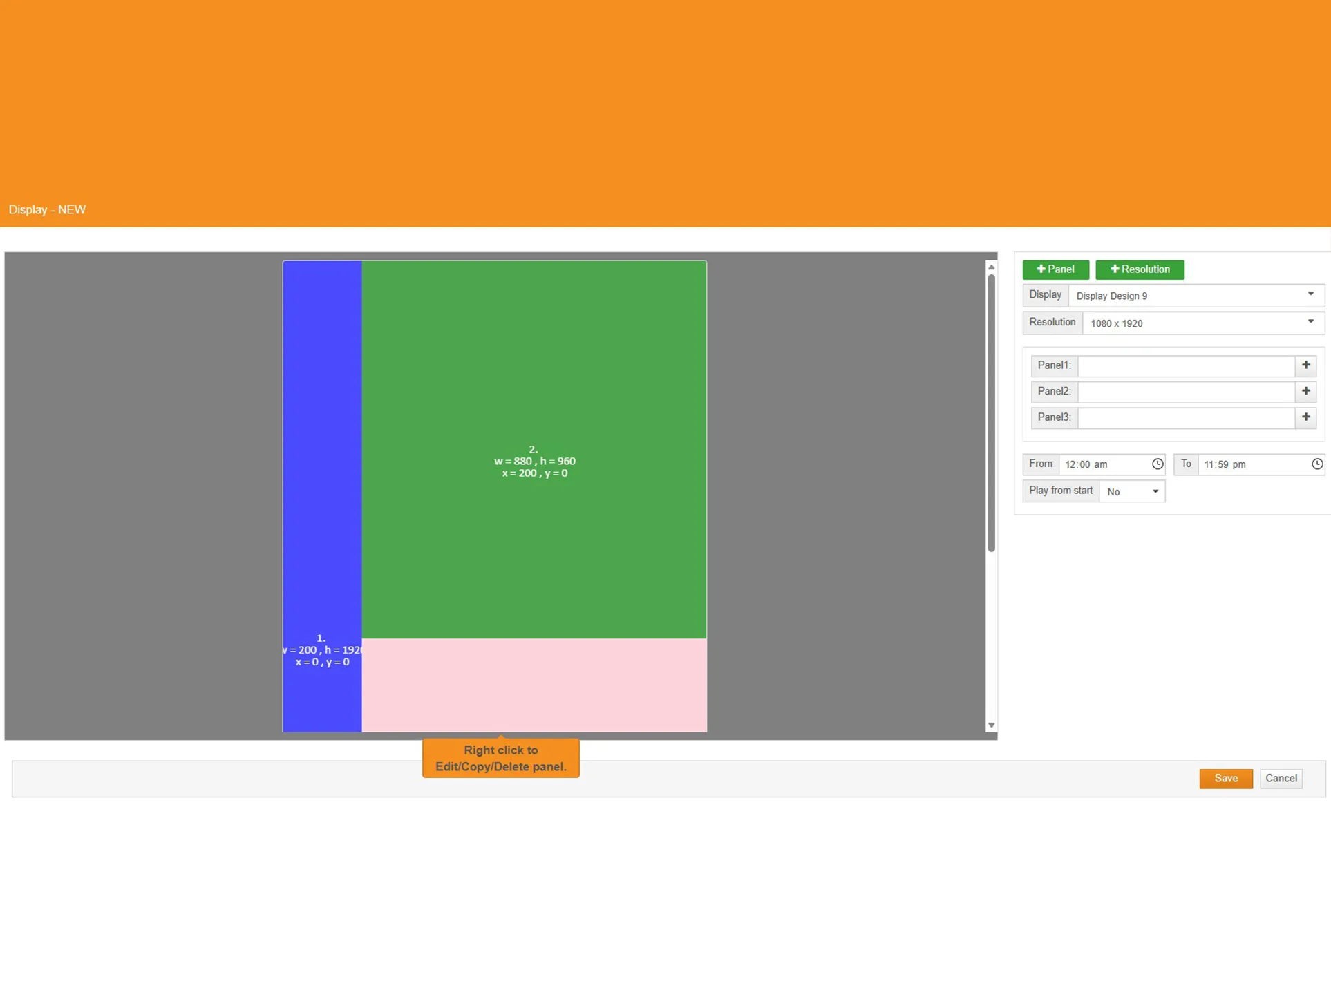1331x997 pixels.
Task: Create a new panel with the +Panel button
Action: [x=1055, y=269]
